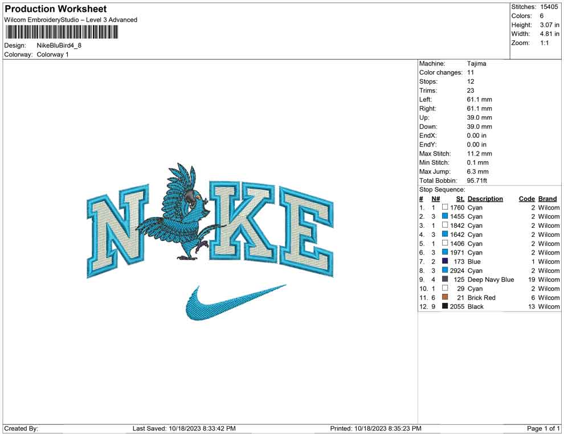Click the code 19 in Deep Navy Blue row

pyautogui.click(x=532, y=280)
